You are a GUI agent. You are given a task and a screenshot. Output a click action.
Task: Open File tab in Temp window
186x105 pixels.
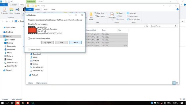[30, 9]
